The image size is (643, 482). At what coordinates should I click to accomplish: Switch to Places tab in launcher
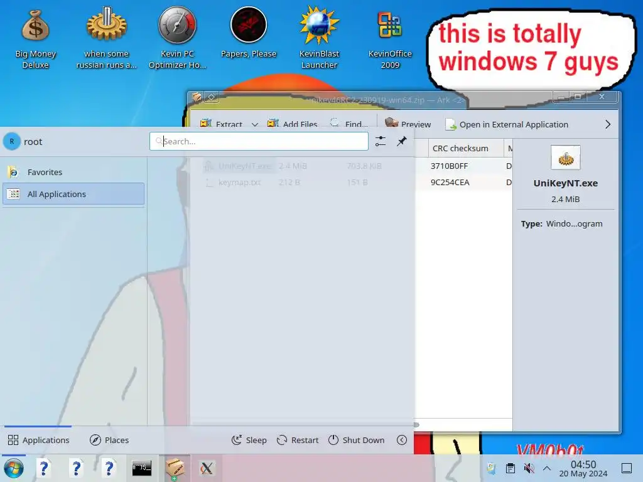[109, 440]
